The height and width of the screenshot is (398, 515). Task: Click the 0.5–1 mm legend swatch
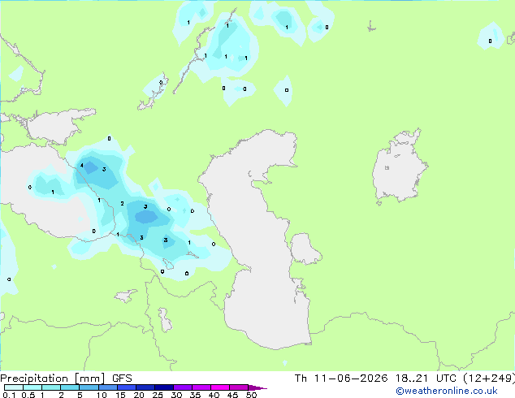tap(32, 387)
